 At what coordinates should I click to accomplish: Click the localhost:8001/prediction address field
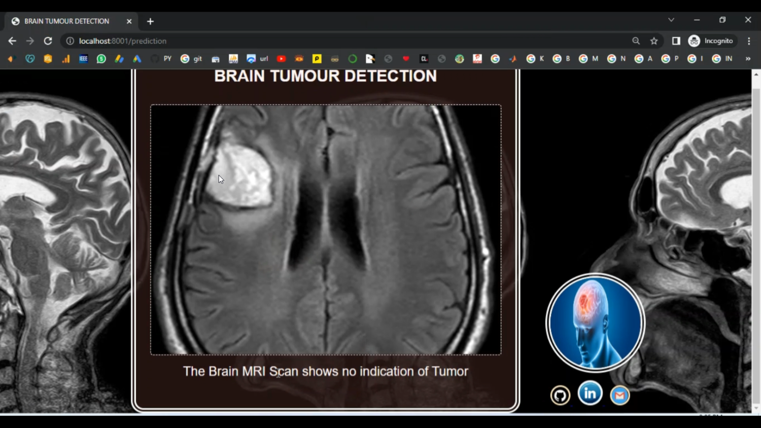pos(304,41)
